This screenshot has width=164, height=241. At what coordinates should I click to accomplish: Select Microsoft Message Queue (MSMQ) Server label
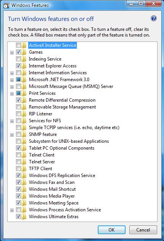tap(71, 86)
